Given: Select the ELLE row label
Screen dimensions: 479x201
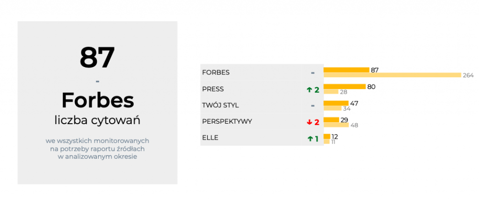Looking at the screenshot, I should point(210,138).
